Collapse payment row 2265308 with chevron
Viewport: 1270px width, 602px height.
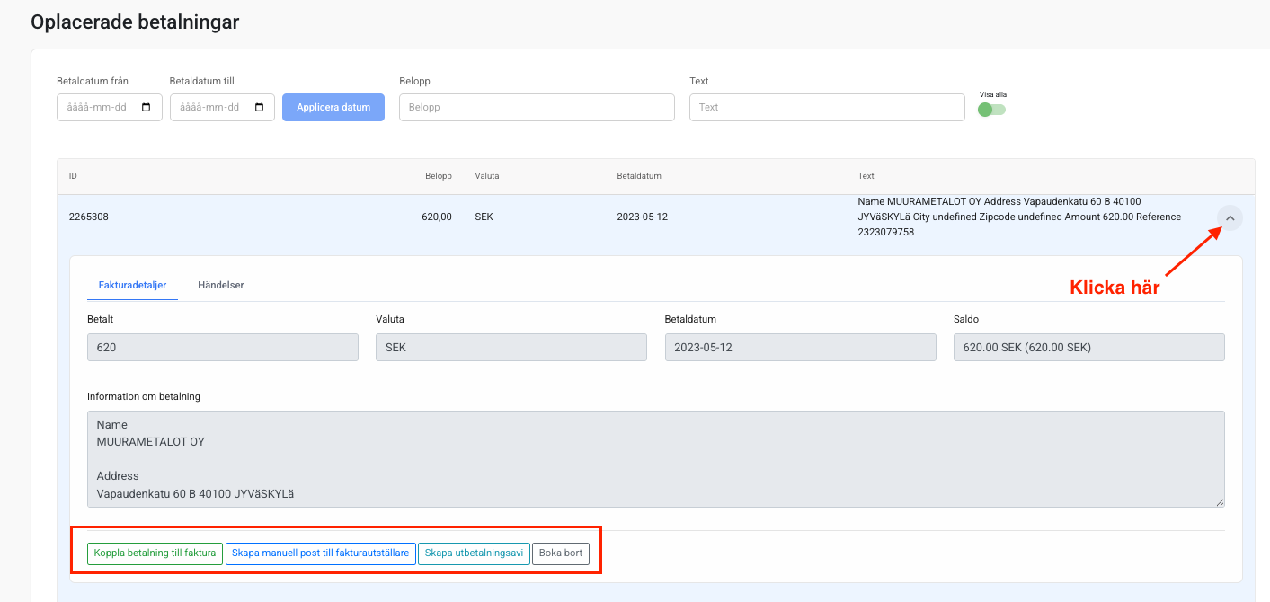[1230, 217]
